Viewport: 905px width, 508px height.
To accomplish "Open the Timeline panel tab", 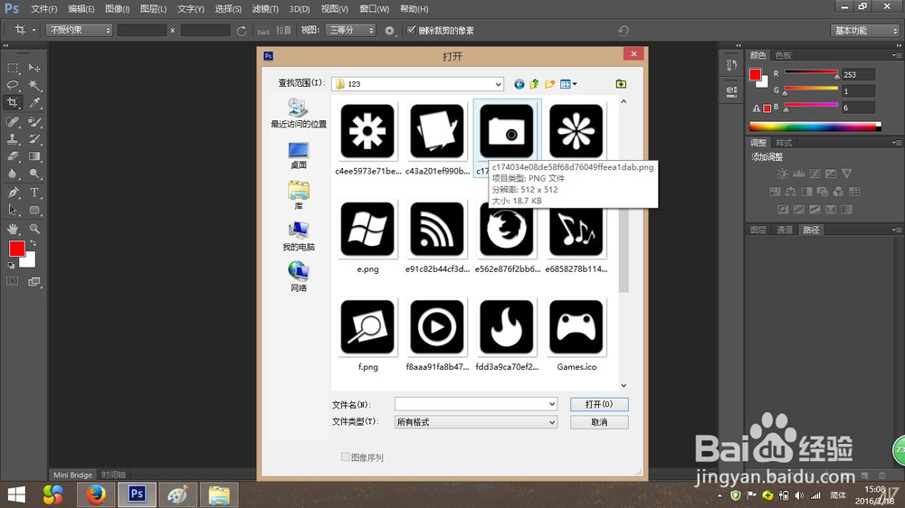I will coord(113,475).
